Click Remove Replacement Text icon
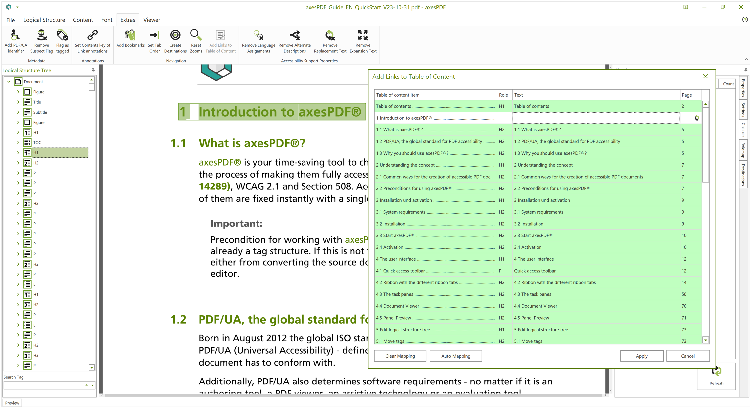Viewport: 752px width, 409px height. pos(330,35)
